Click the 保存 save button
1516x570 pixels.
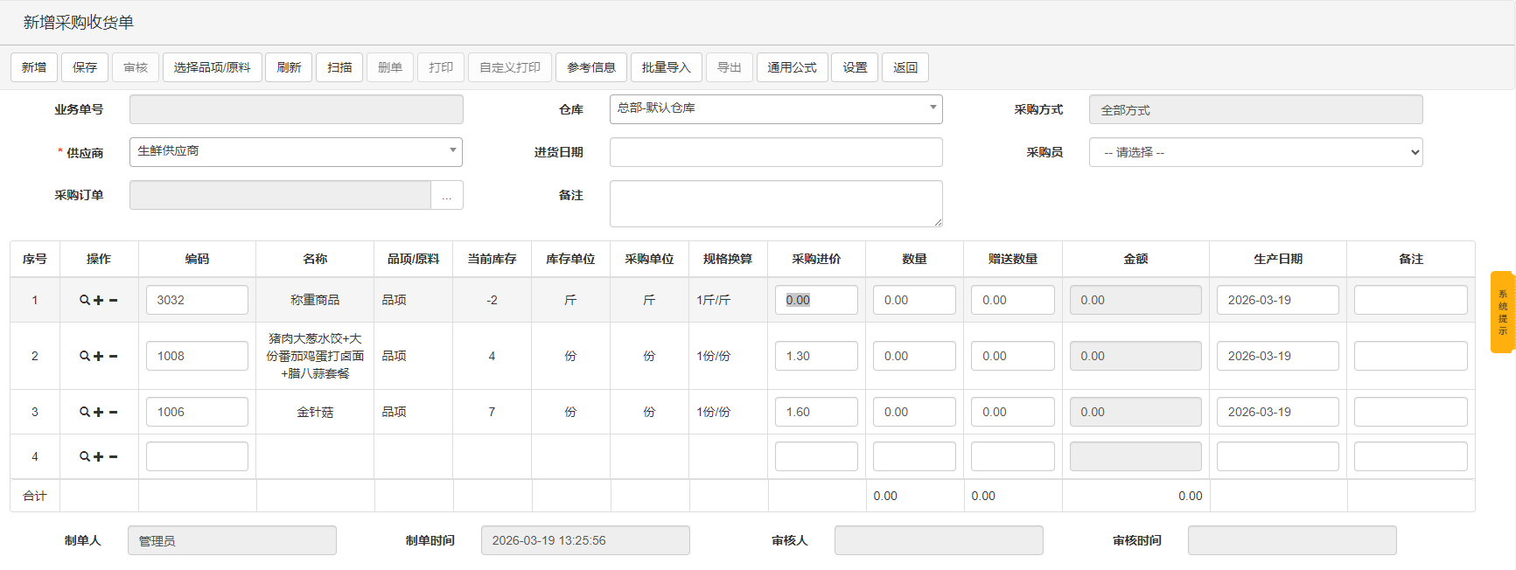[85, 67]
